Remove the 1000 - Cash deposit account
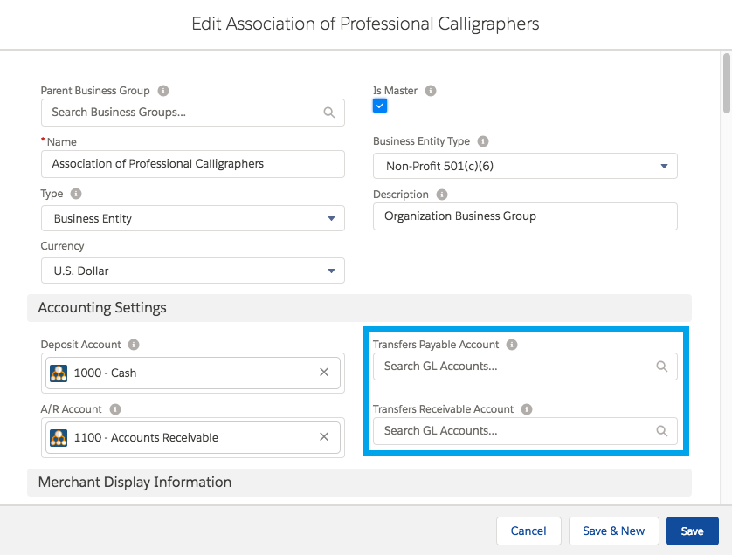 click(324, 373)
